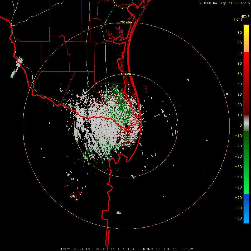Screen dimensions: 251x251
Task: Click the -50 scale value
Action: (238, 177)
